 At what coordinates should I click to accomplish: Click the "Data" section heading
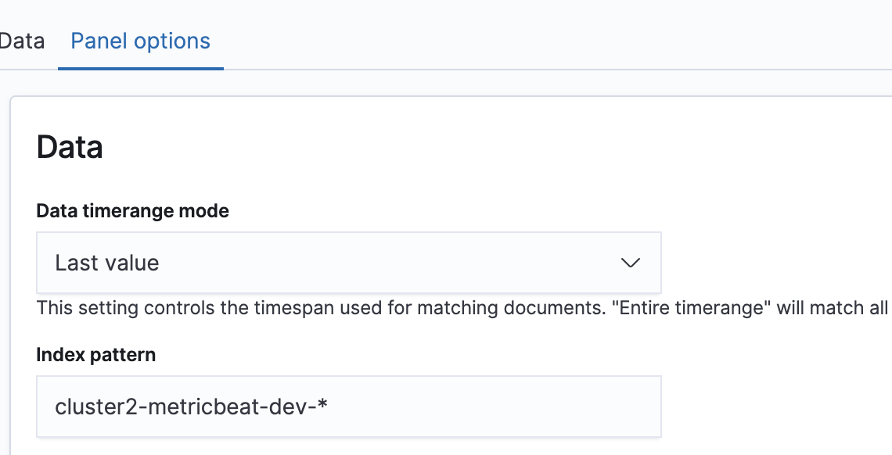tap(70, 147)
